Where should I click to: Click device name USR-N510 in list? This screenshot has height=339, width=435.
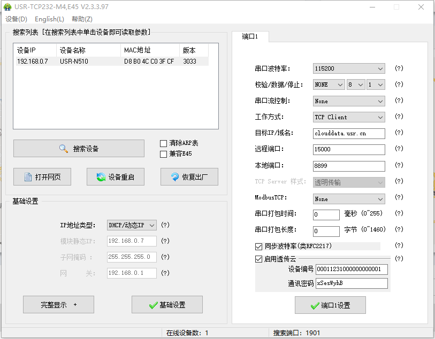pyautogui.click(x=74, y=61)
